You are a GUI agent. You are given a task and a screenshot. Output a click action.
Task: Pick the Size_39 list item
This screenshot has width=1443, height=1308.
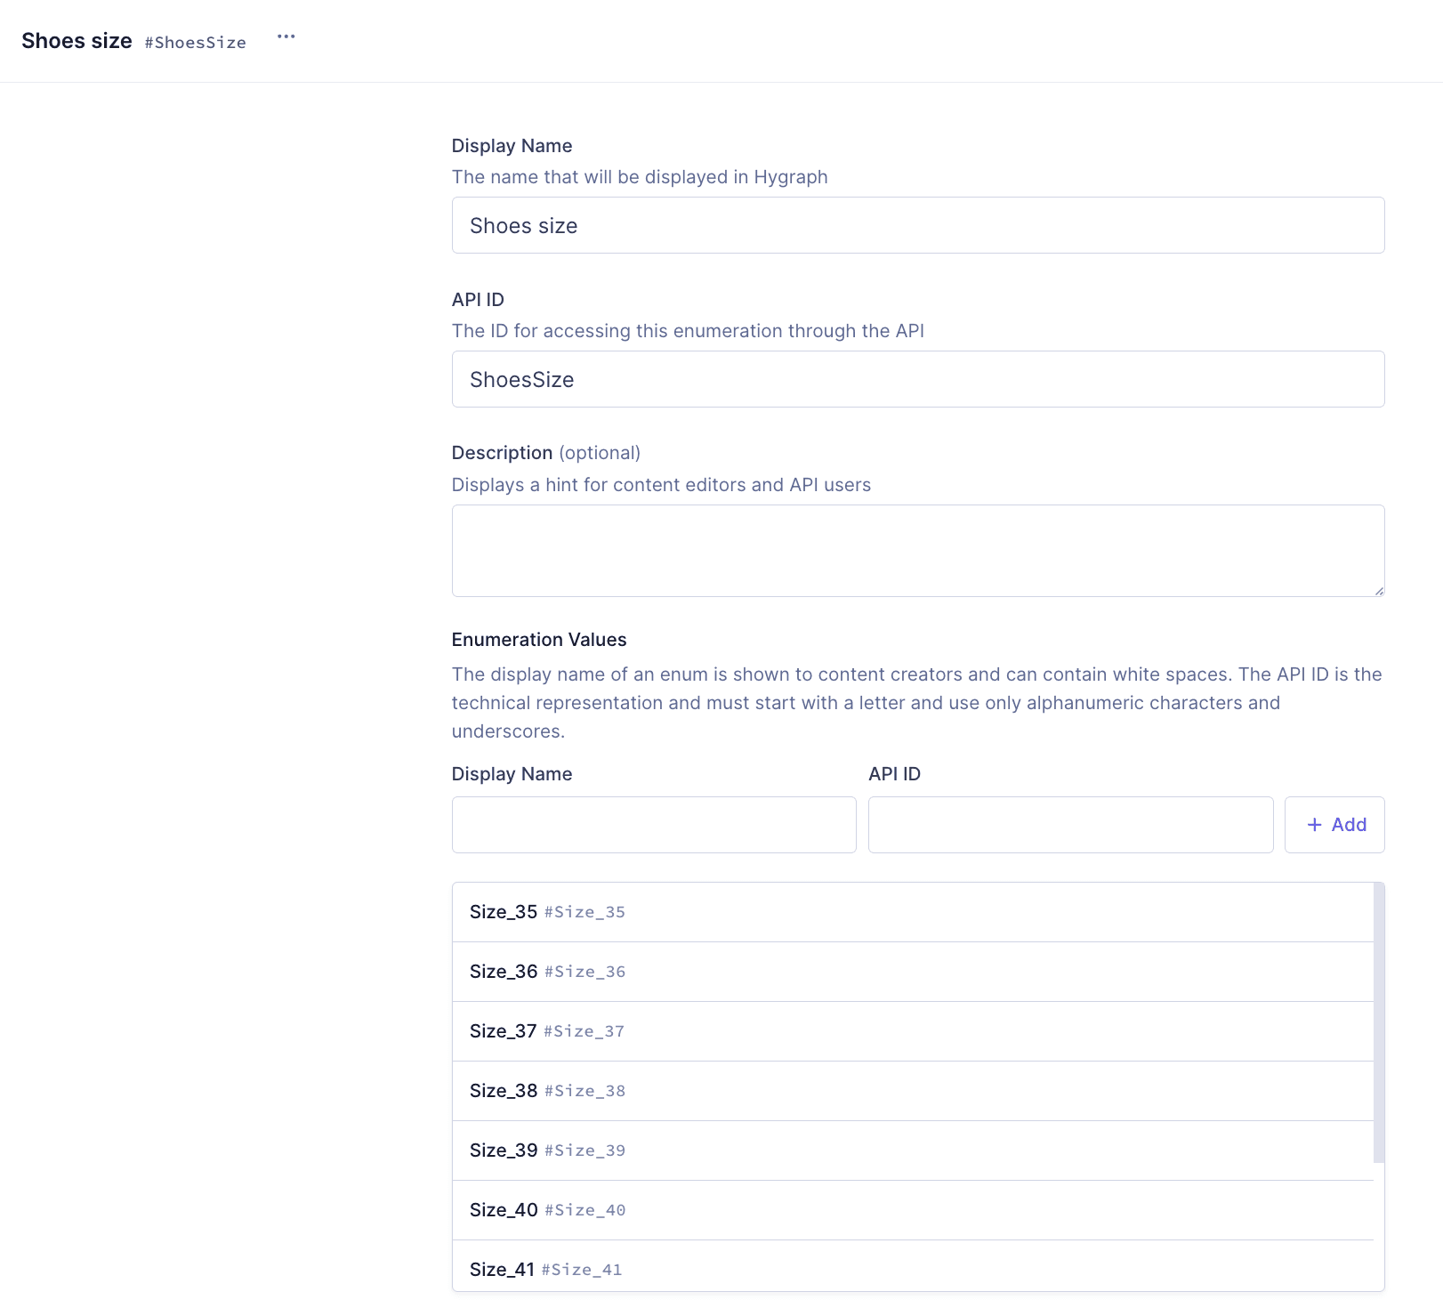912,1151
